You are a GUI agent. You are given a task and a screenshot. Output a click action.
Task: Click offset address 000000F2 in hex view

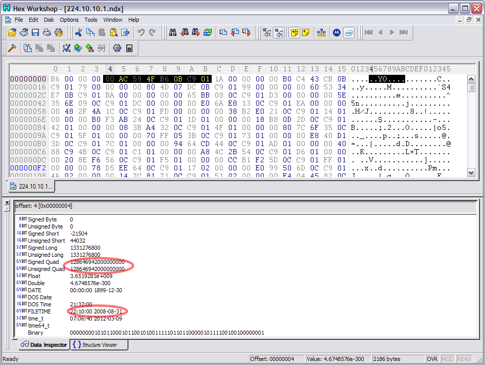click(x=28, y=168)
